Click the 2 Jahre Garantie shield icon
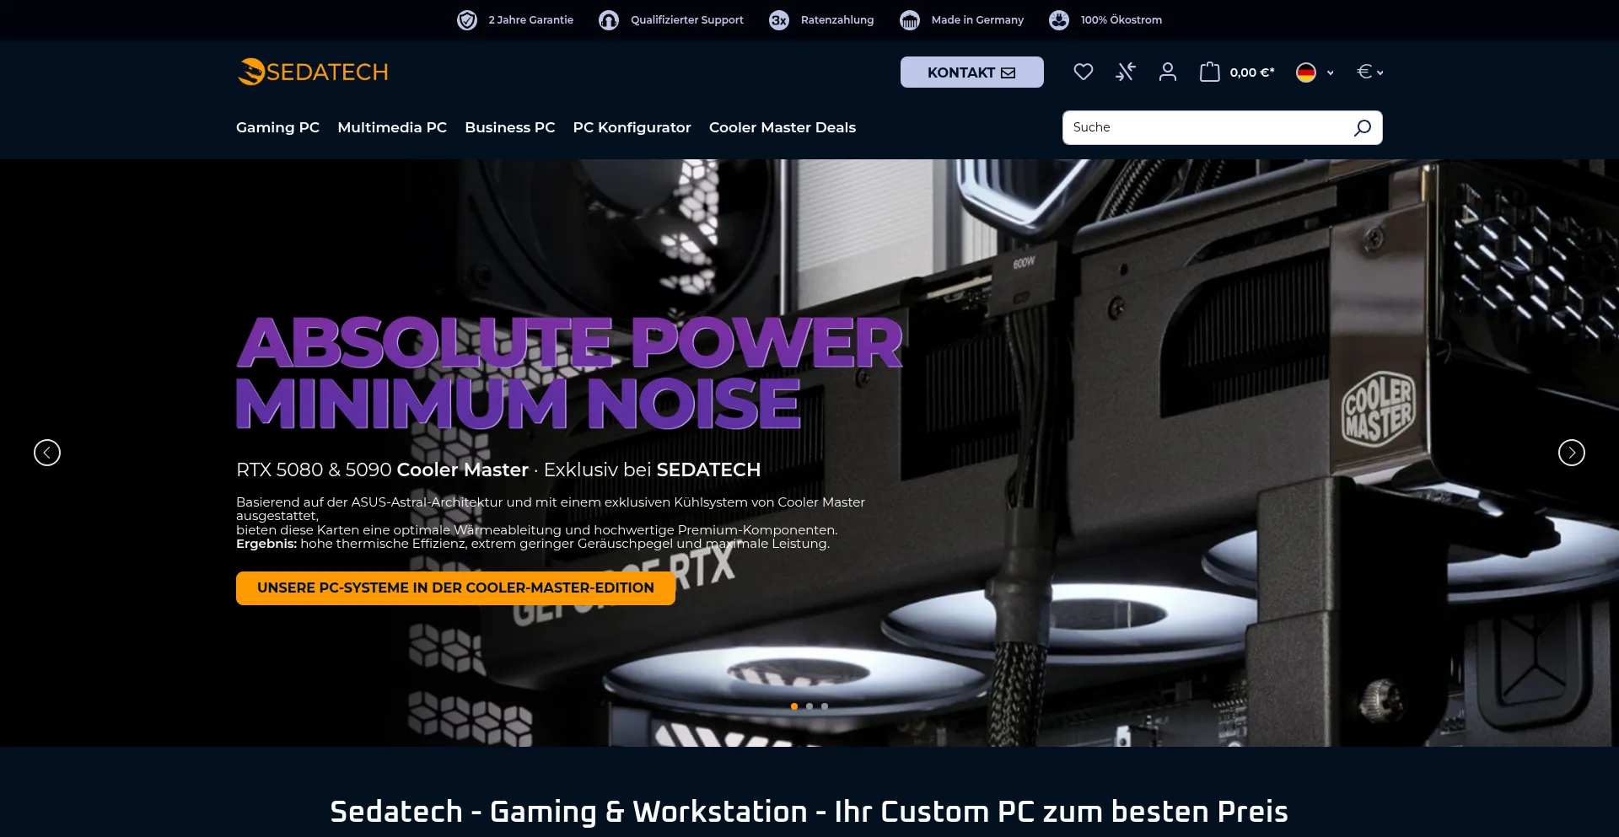The height and width of the screenshot is (837, 1619). [x=467, y=20]
